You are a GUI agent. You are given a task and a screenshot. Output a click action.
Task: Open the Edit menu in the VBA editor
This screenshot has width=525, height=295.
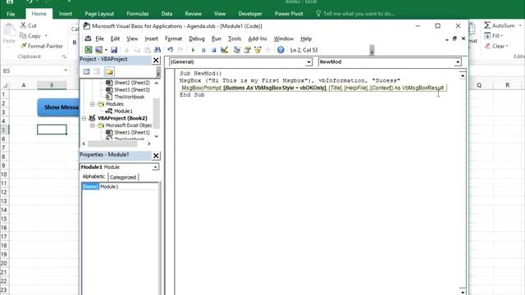(115, 39)
